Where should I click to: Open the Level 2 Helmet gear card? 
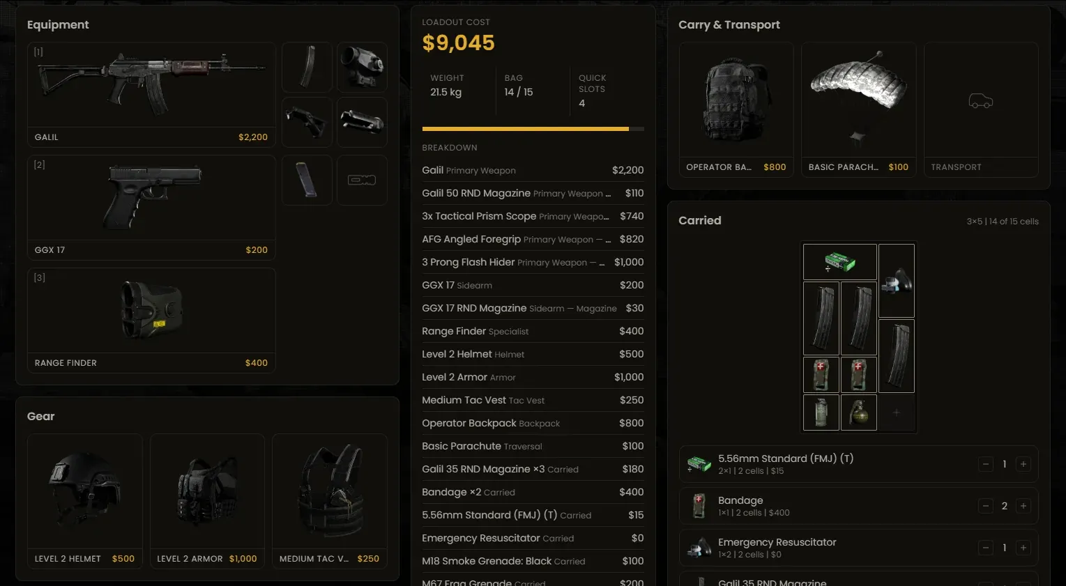(85, 501)
